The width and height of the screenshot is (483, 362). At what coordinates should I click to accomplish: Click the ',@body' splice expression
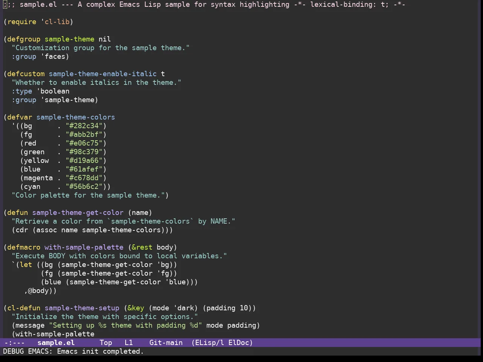pyautogui.click(x=38, y=290)
